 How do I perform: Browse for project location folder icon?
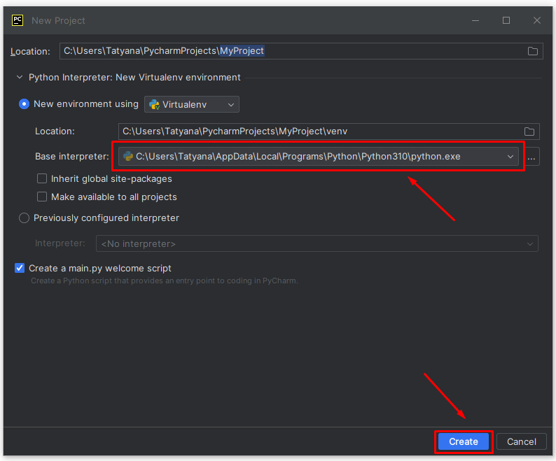pyautogui.click(x=533, y=51)
